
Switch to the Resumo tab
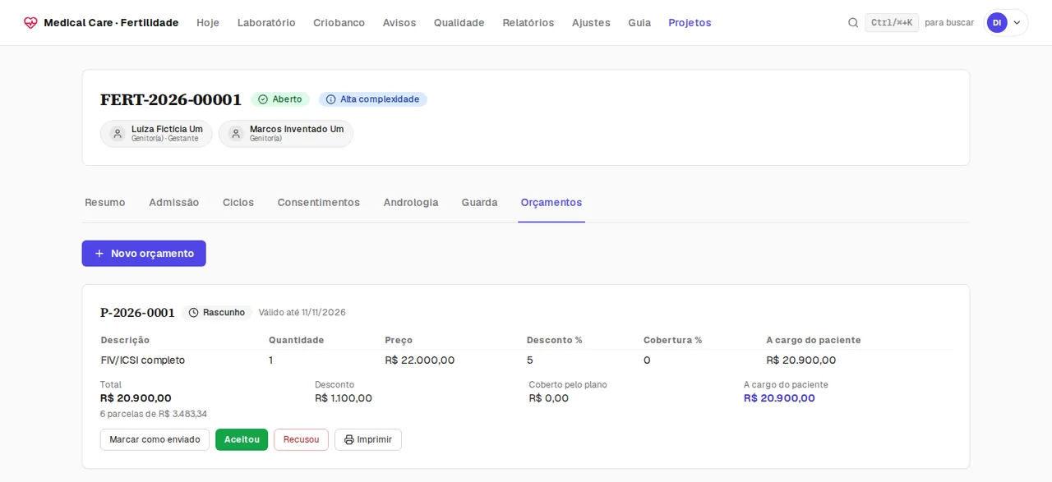pos(105,203)
